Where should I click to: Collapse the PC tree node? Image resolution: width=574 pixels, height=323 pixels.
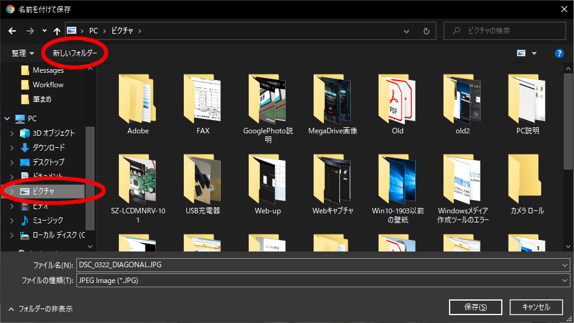click(7, 119)
